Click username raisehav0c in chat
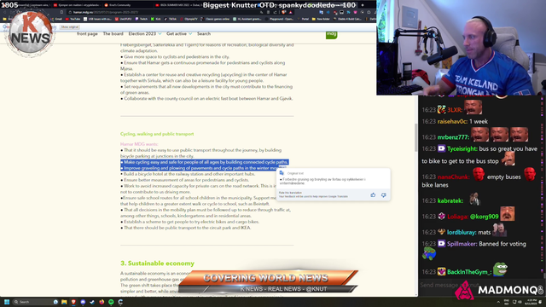This screenshot has width=546, height=307. coord(451,121)
